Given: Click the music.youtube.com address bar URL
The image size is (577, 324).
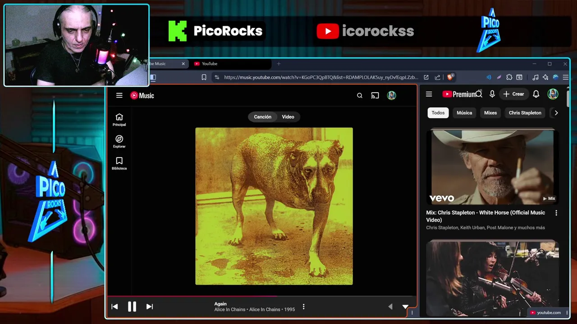Looking at the screenshot, I should pyautogui.click(x=321, y=77).
